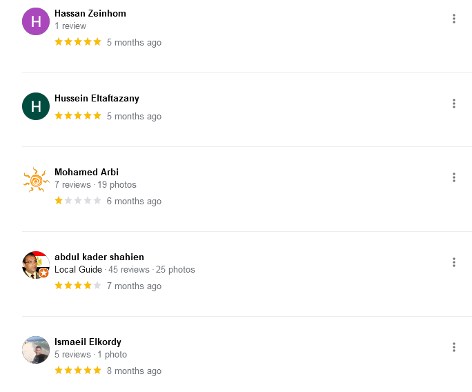Image resolution: width=472 pixels, height=392 pixels.
Task: Open more options for Ismaeil Elkordy's review
Action: click(x=454, y=347)
